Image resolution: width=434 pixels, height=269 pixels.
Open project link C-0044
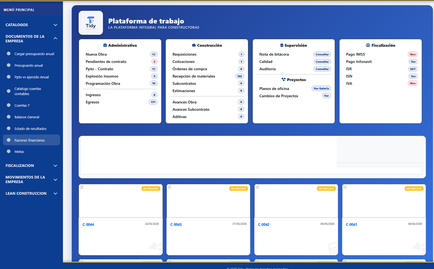click(88, 225)
